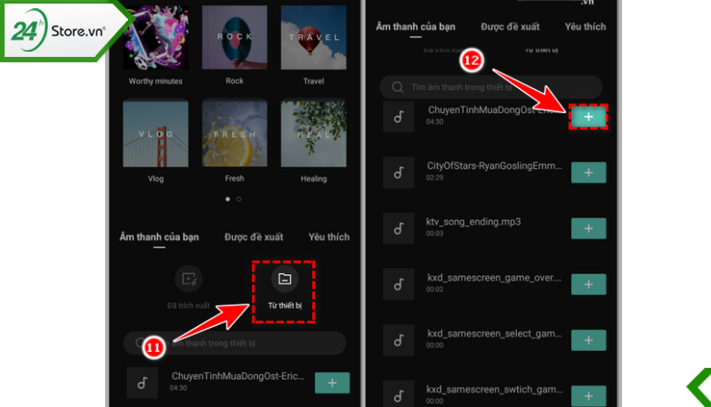Tap the music note icon for kxd_samescreen_swtich_gam

(399, 395)
